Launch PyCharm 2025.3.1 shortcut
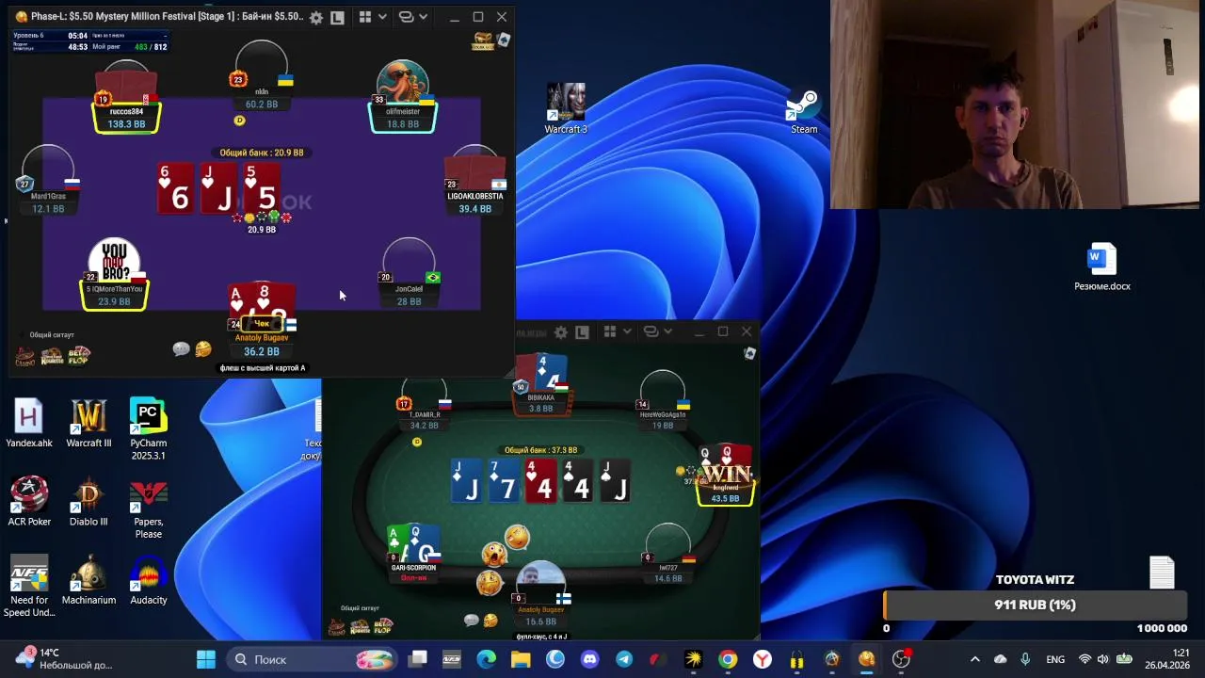Viewport: 1205px width, 678px height. tap(148, 429)
